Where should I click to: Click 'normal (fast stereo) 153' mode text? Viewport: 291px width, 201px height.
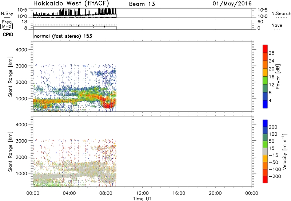pos(63,36)
